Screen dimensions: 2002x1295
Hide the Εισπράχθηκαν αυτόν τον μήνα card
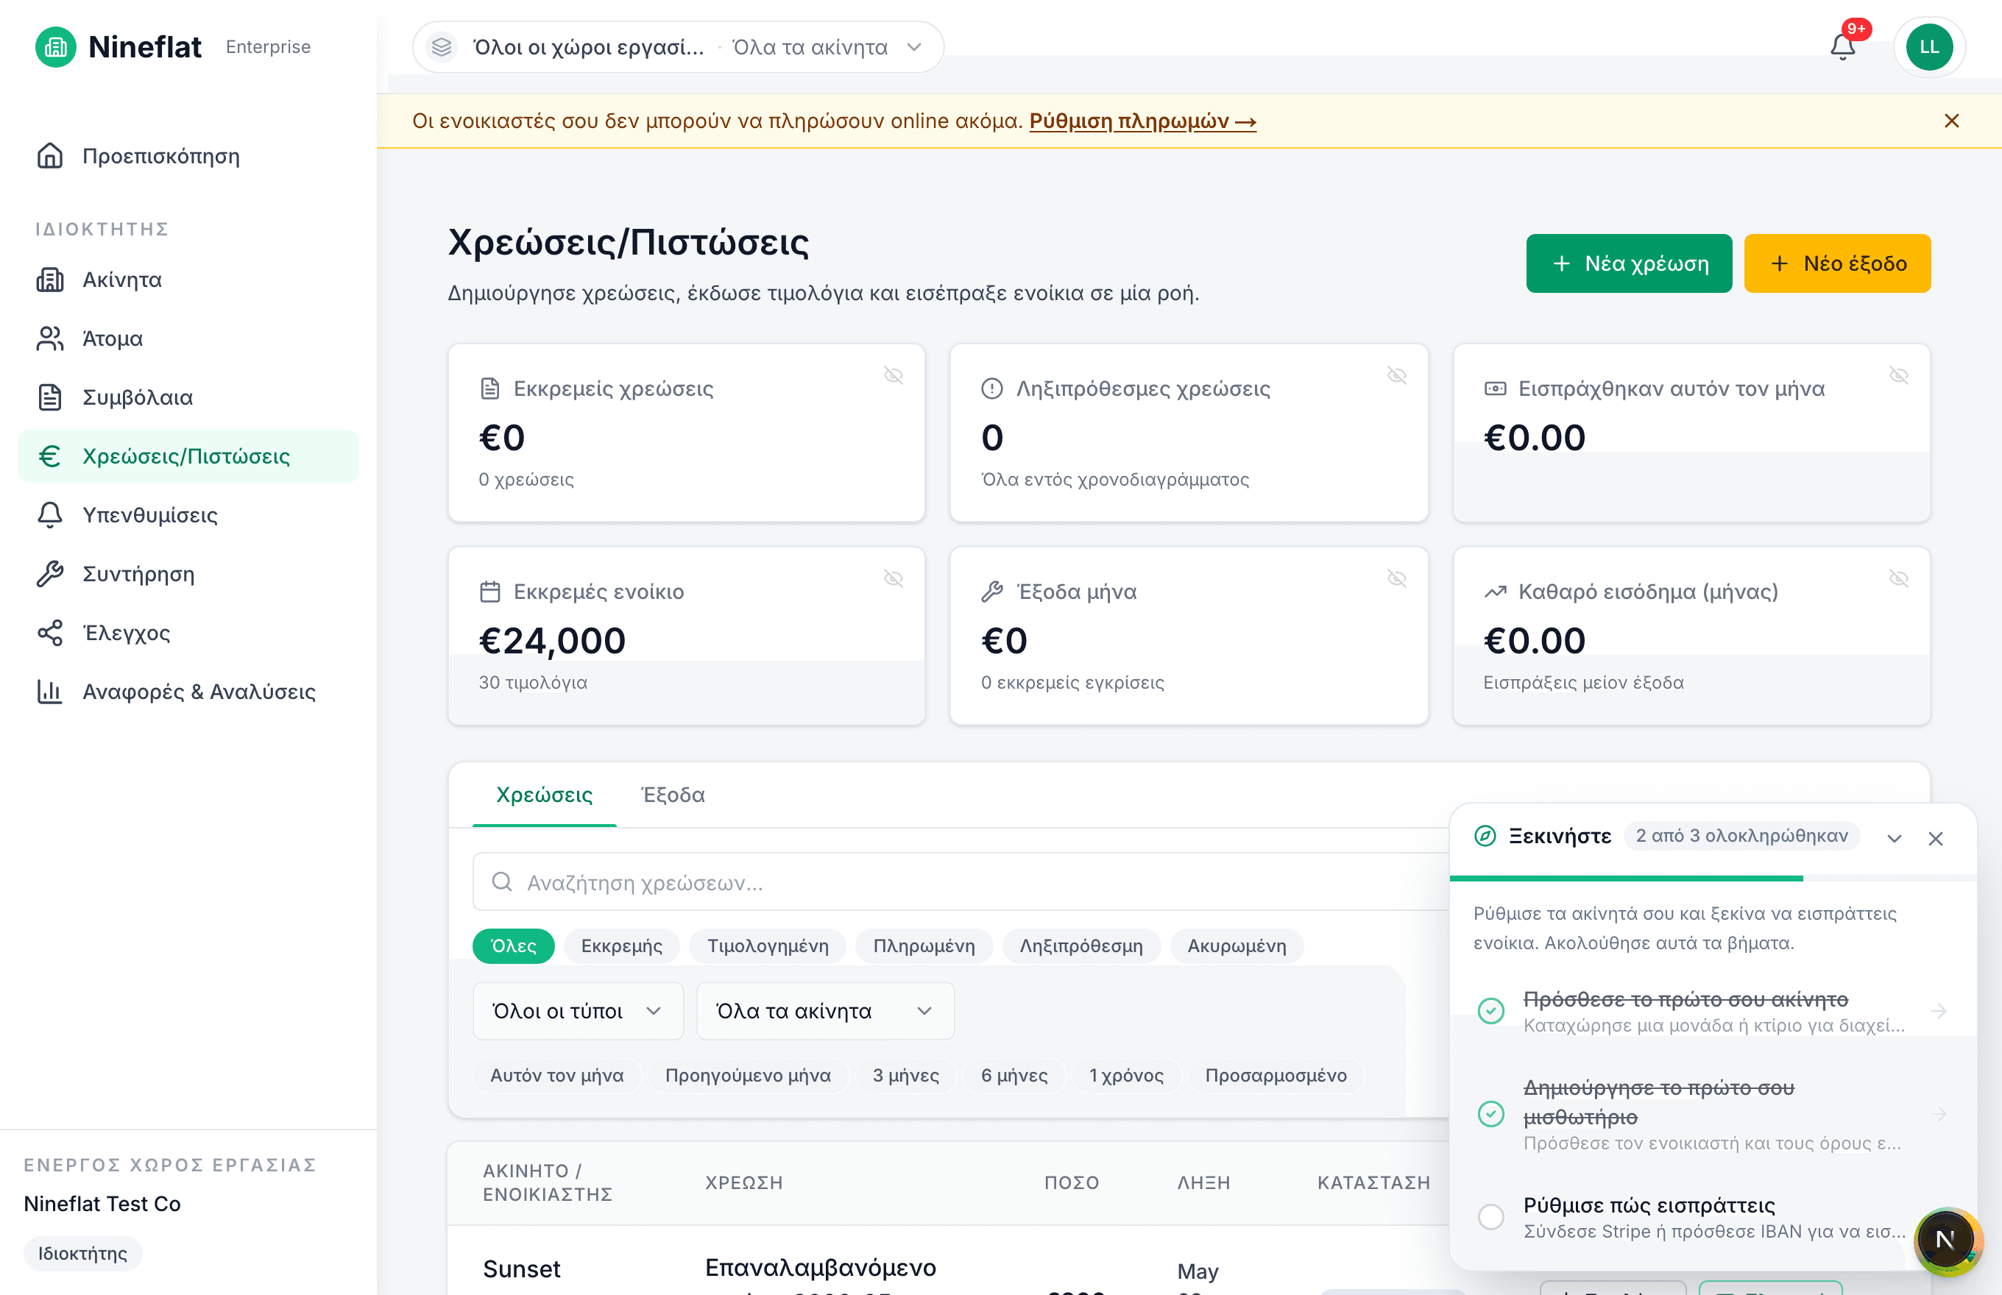(x=1898, y=375)
